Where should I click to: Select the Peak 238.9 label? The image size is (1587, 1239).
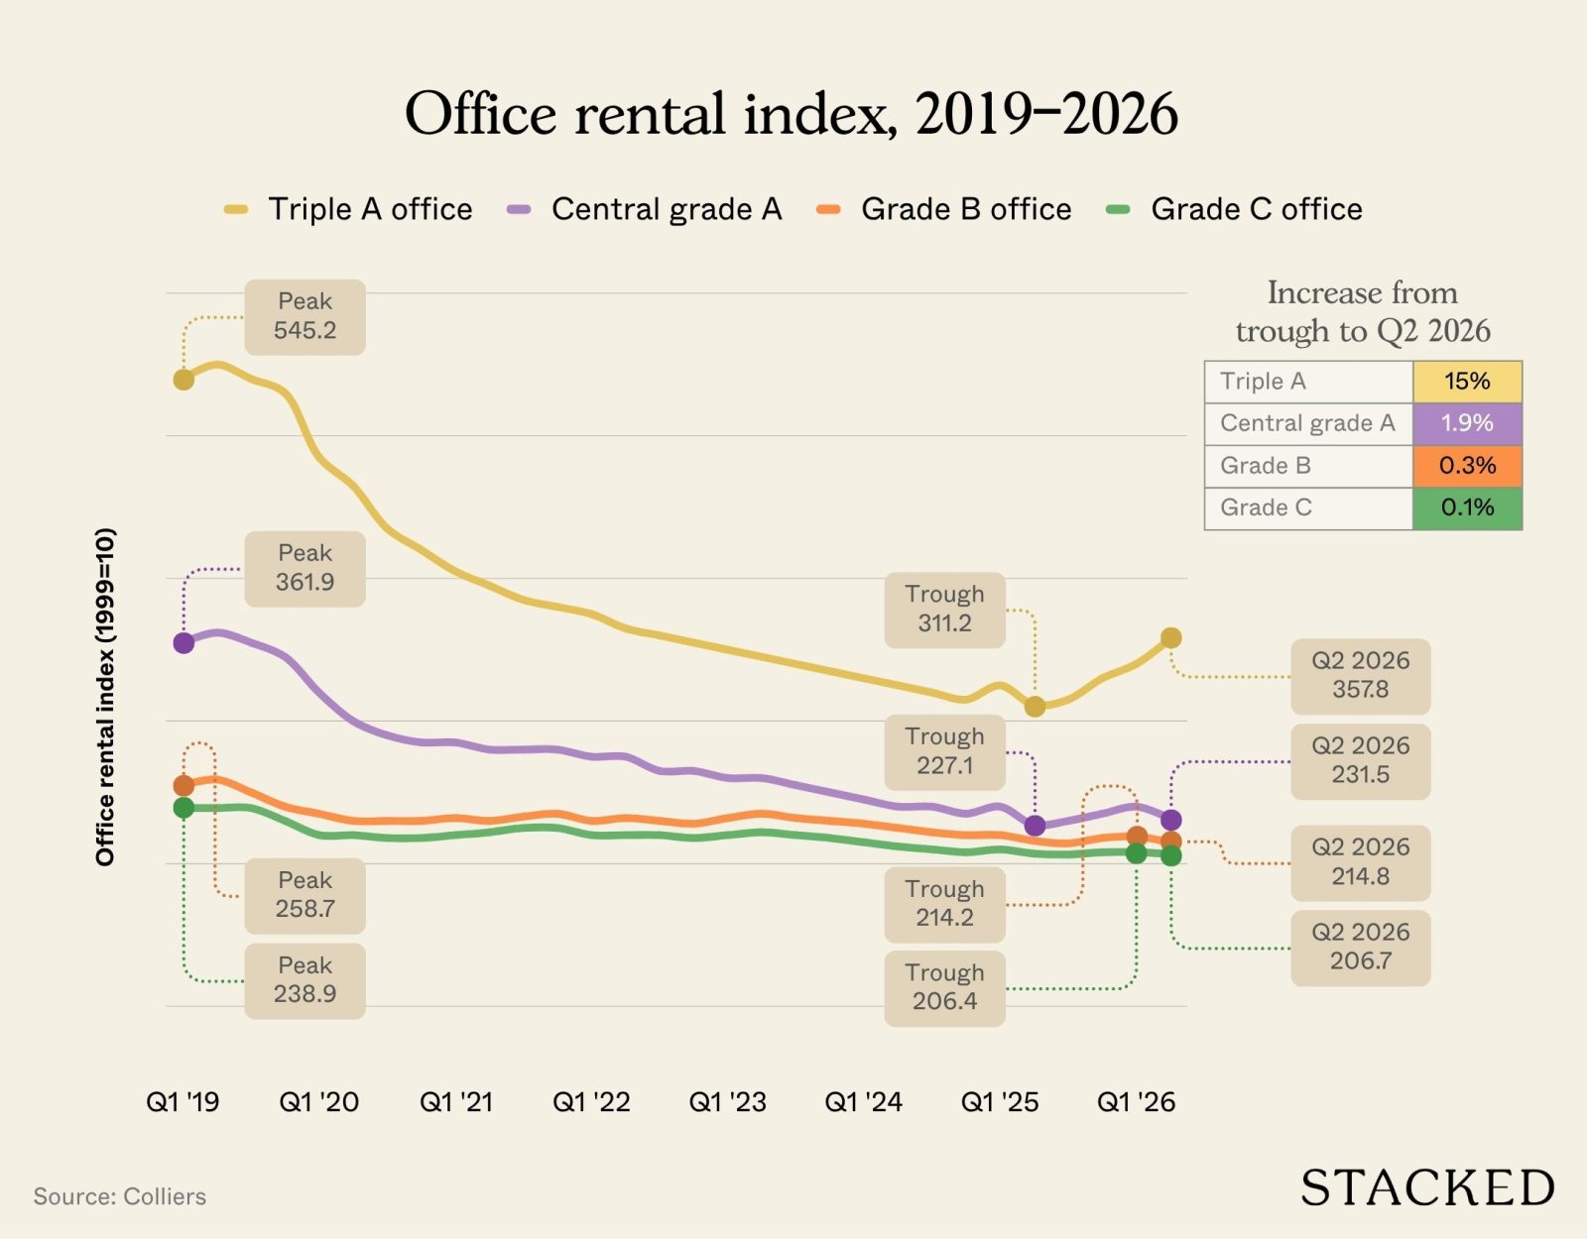[x=305, y=980]
